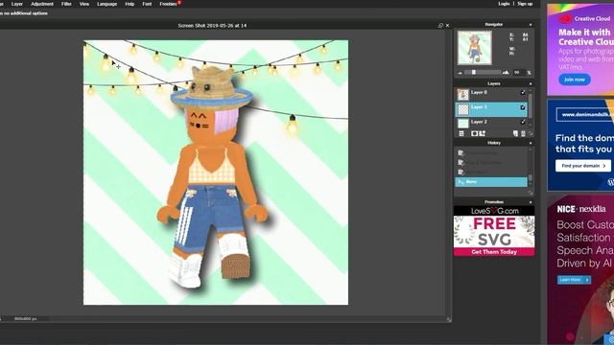
Task: Click the resize grip at document corner
Action: click(449, 319)
